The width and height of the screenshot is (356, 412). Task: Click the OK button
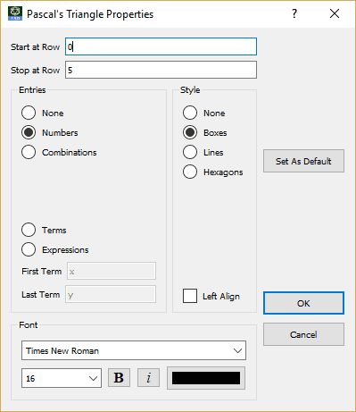click(x=303, y=303)
